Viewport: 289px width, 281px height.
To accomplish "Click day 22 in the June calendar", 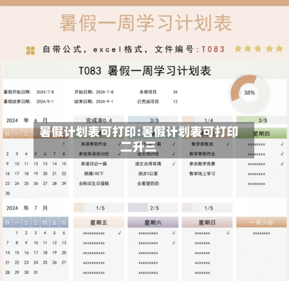I will 64,173.
